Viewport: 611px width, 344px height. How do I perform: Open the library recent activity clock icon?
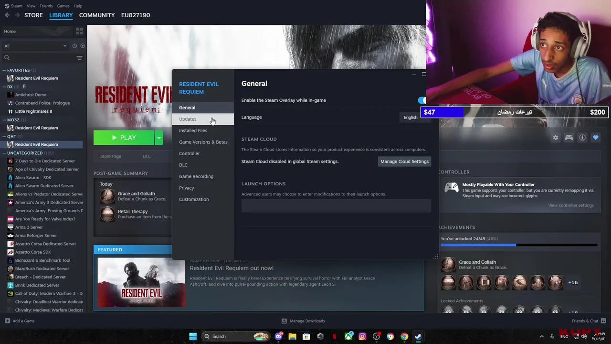pos(74,46)
